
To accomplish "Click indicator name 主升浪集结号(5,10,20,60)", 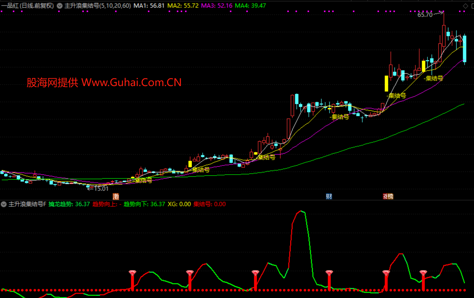I will tap(98, 6).
